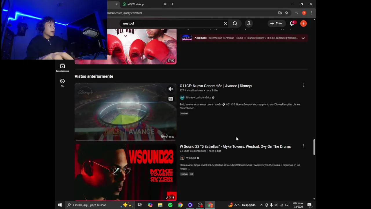The image size is (371, 209).
Task: Open Chrome profile avatar
Action: (x=304, y=13)
